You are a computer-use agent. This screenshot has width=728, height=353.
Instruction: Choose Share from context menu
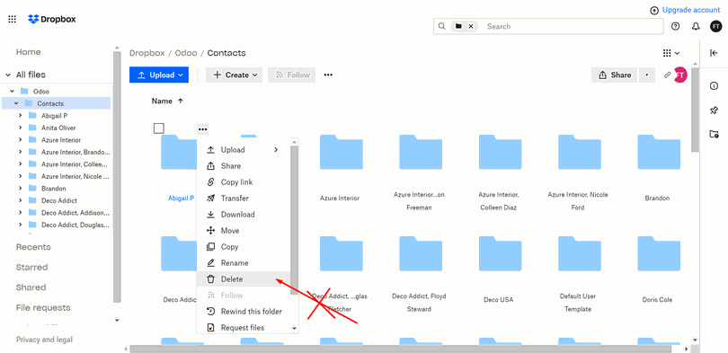coord(244,166)
